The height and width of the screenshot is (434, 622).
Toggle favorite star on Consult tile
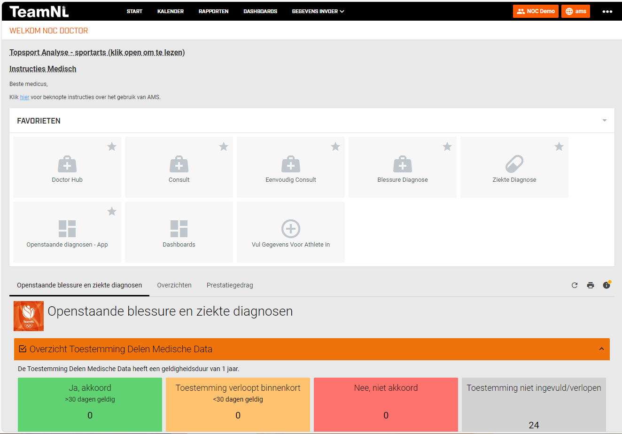[224, 147]
